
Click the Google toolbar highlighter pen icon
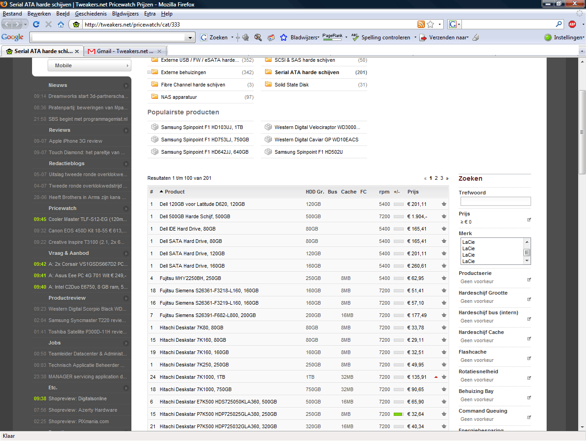[x=476, y=38]
